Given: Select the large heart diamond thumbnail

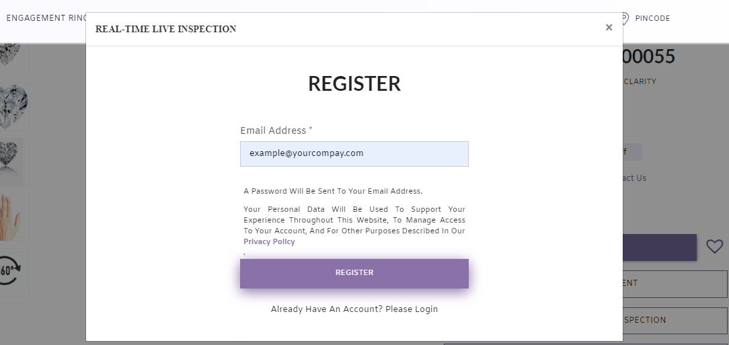Looking at the screenshot, I should 13,106.
